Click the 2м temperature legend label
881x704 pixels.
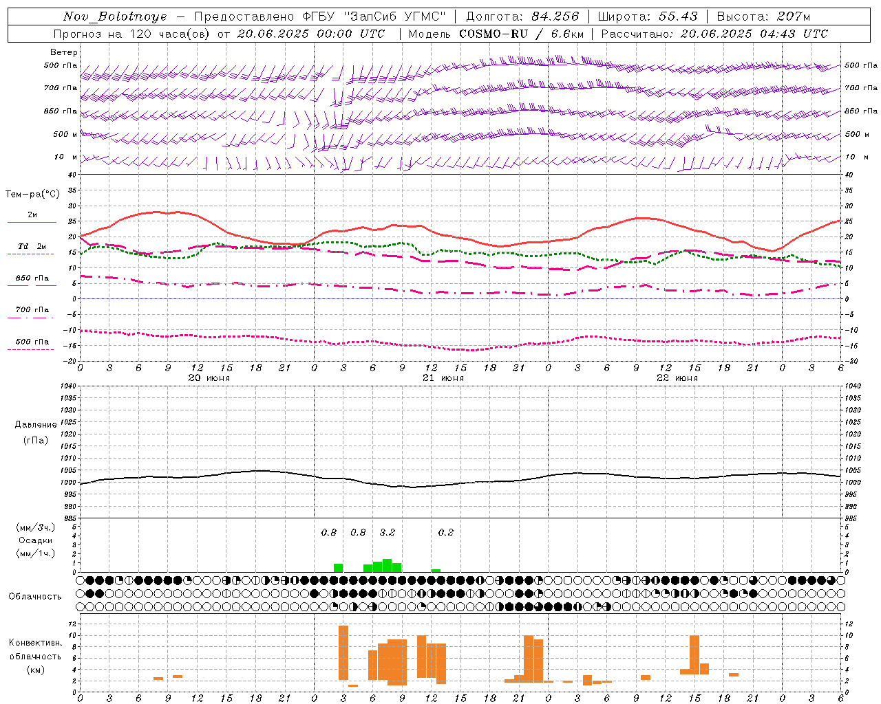32,214
